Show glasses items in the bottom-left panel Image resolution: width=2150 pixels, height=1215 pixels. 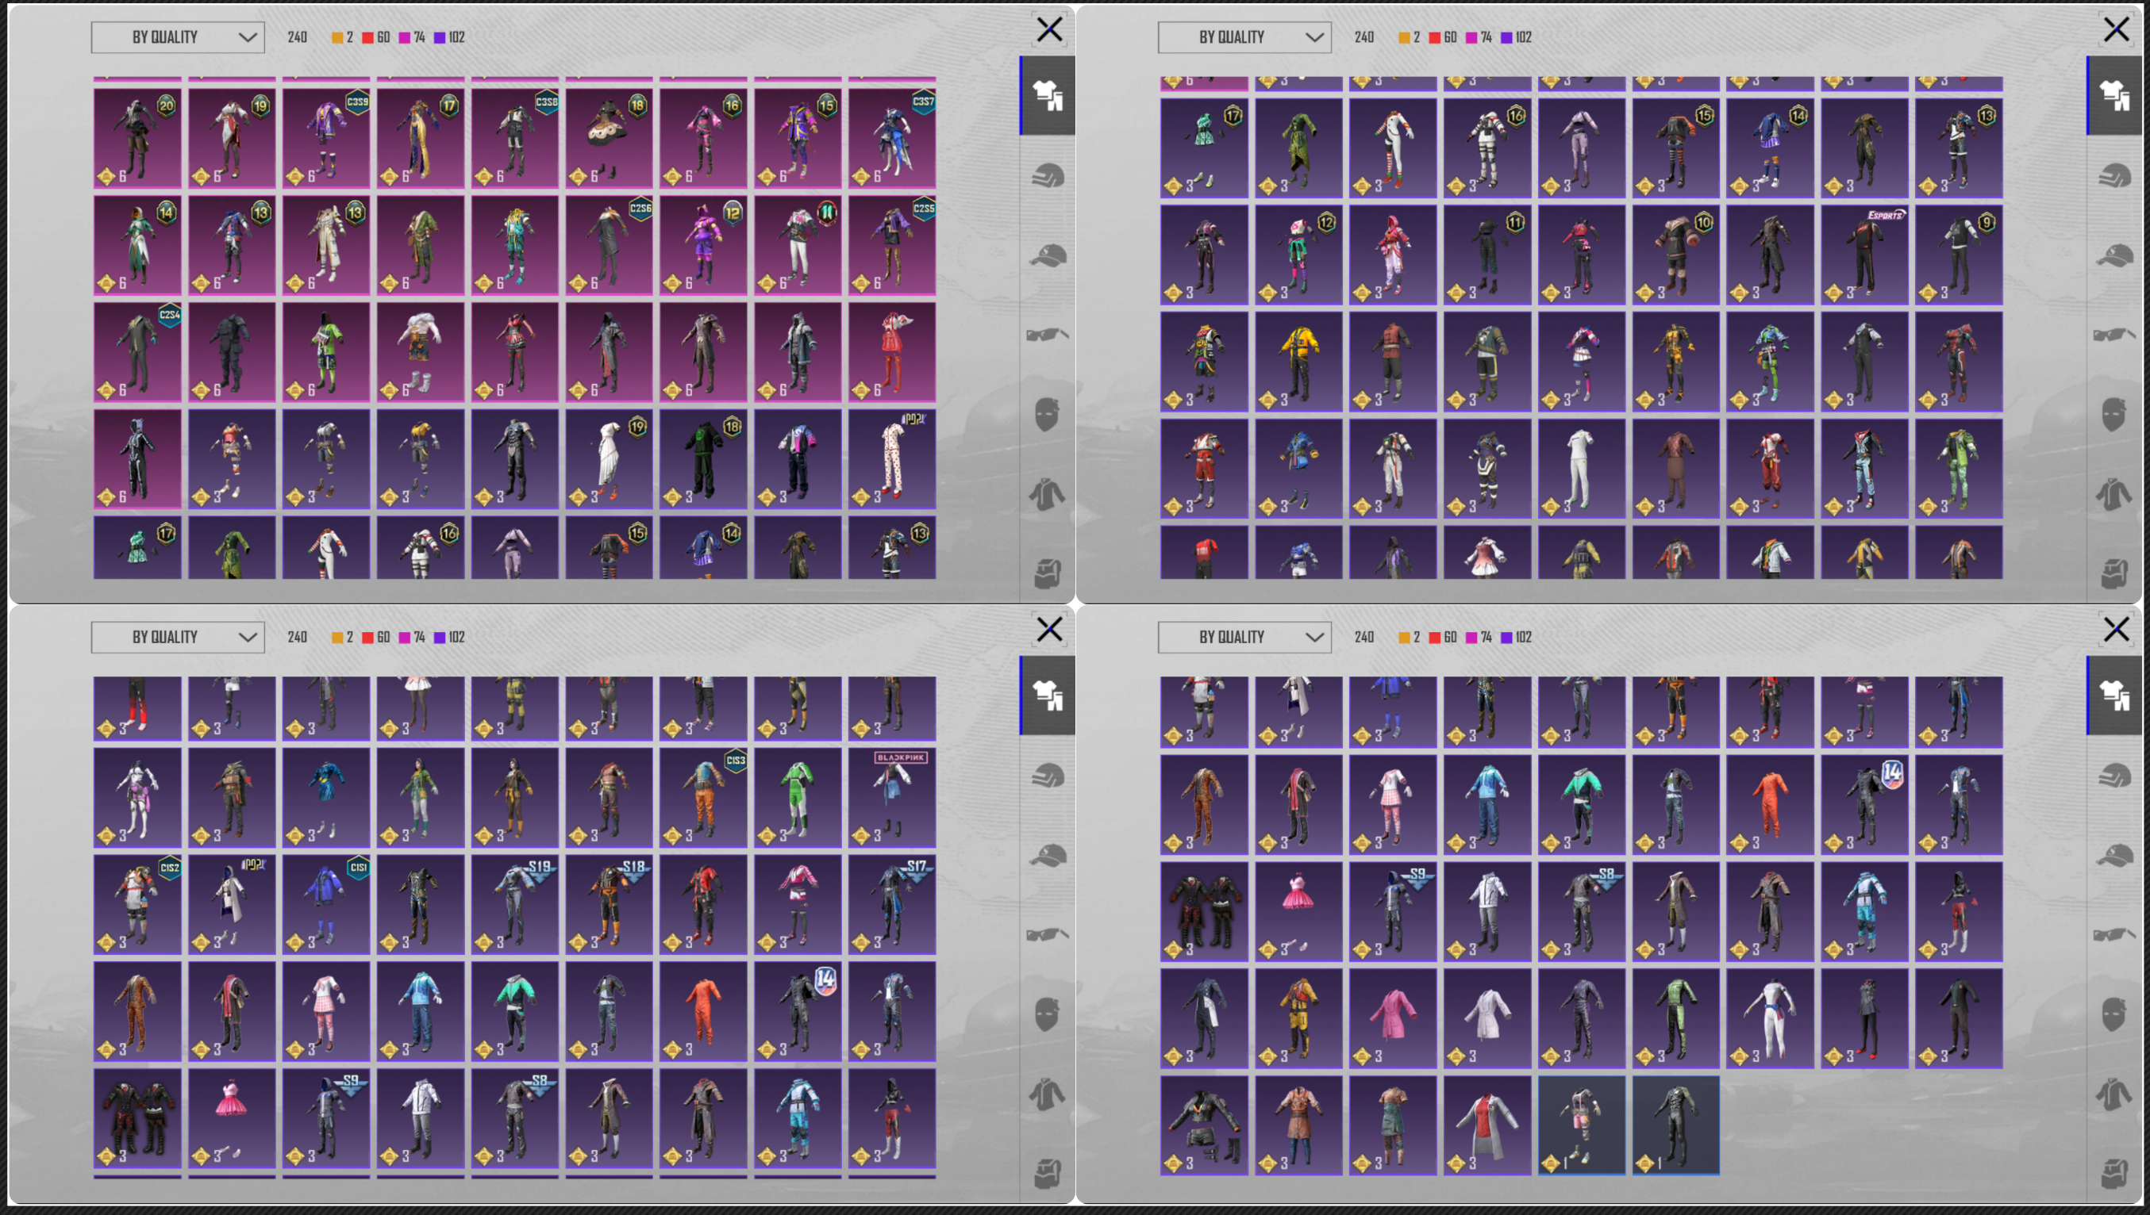point(1047,936)
